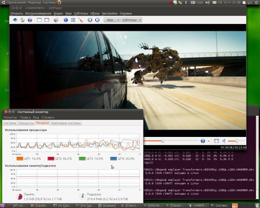Viewport: 260px width, 208px height.
Task: Change the ЦП3 green color swatch
Action: (x=82, y=159)
